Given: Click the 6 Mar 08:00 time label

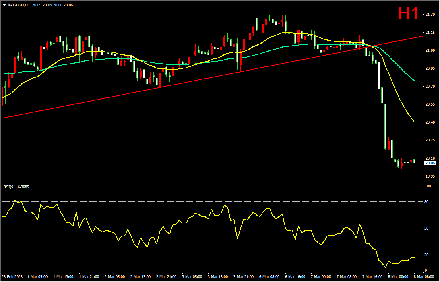Looking at the screenshot, I should tap(270, 277).
